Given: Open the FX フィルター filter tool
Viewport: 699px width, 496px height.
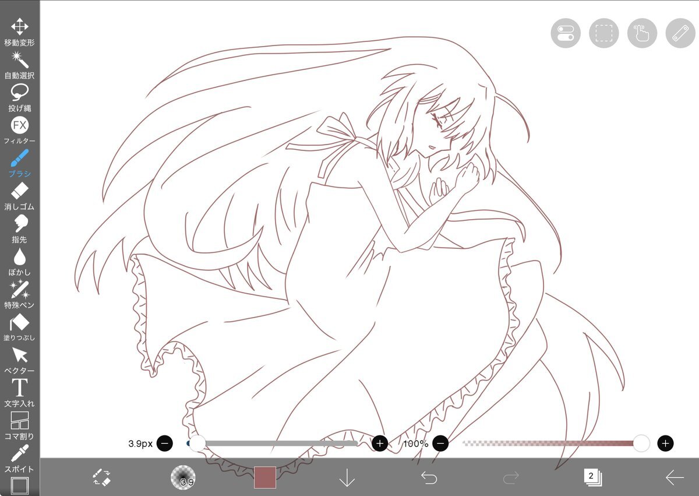Looking at the screenshot, I should click(x=20, y=131).
